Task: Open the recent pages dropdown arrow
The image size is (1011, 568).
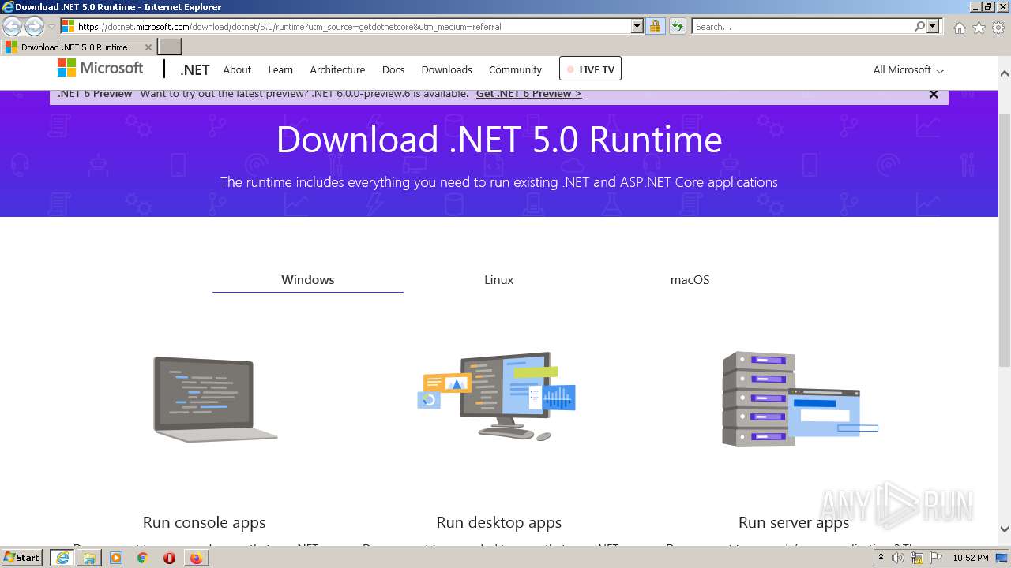Action: point(51,27)
